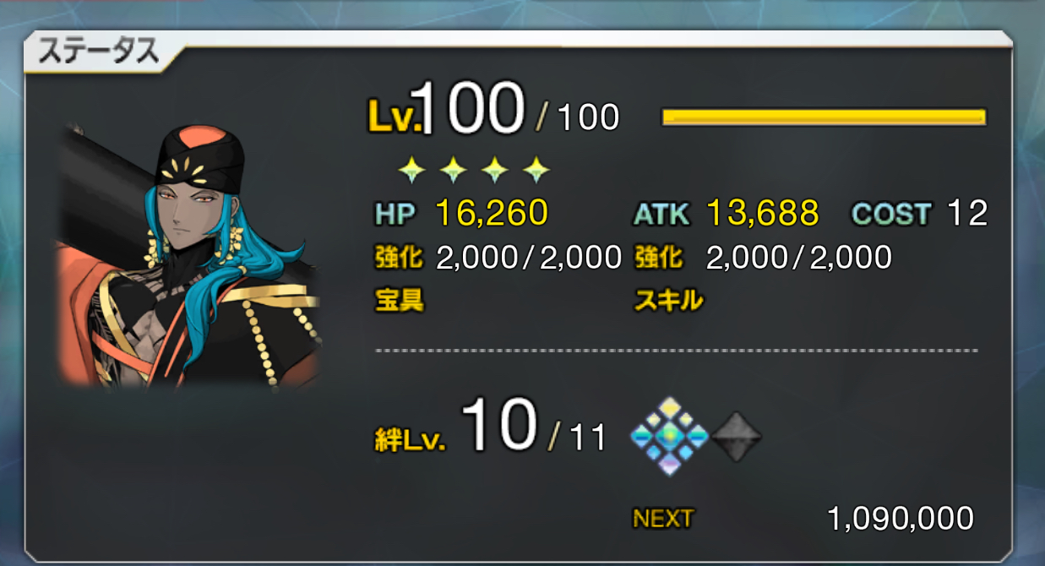Click the 1,090,000 remaining bond points
The width and height of the screenshot is (1045, 566).
[901, 519]
